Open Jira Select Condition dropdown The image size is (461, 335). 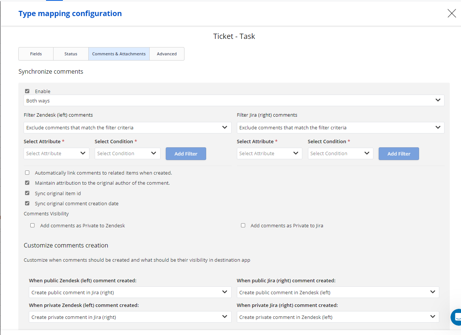[x=341, y=153]
